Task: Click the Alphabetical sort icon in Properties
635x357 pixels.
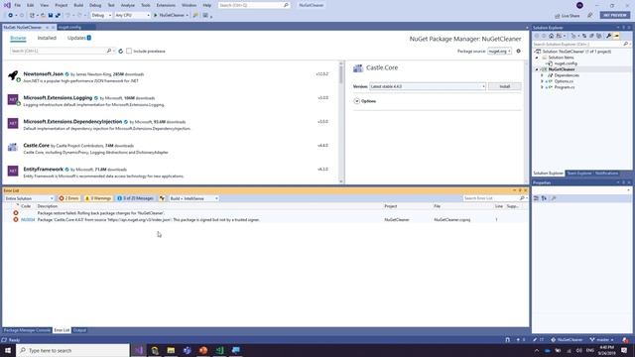Action: (x=544, y=198)
